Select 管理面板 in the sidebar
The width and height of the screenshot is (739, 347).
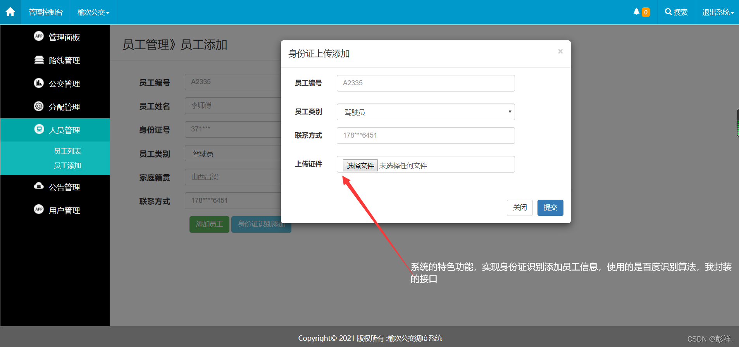(x=55, y=37)
